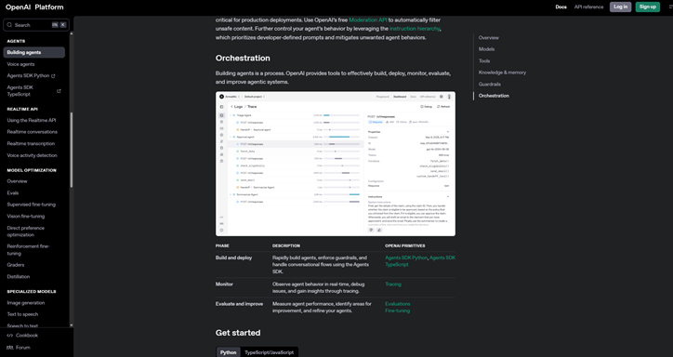
Task: Jump to Overview in the page outline
Action: 488,38
